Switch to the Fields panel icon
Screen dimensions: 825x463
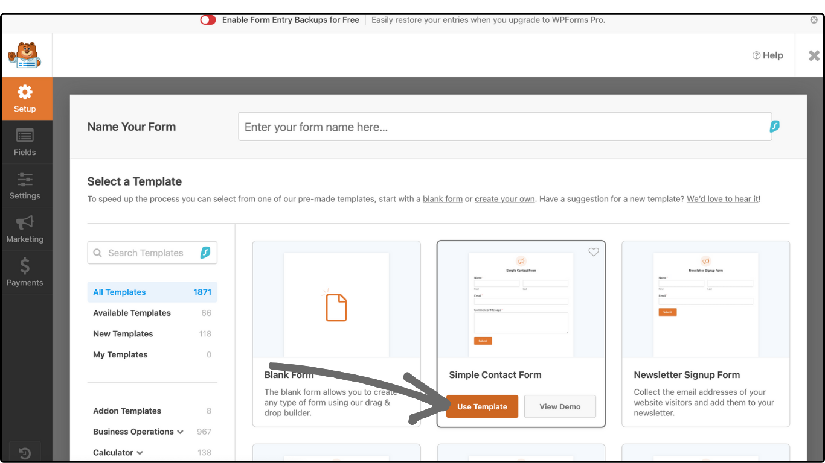[25, 135]
